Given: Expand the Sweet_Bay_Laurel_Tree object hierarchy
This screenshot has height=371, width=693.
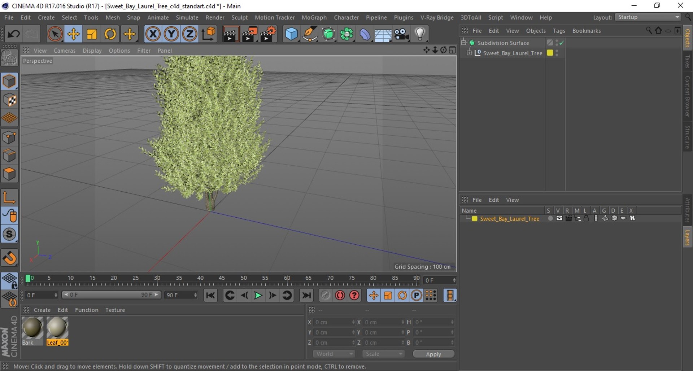Looking at the screenshot, I should (x=469, y=53).
